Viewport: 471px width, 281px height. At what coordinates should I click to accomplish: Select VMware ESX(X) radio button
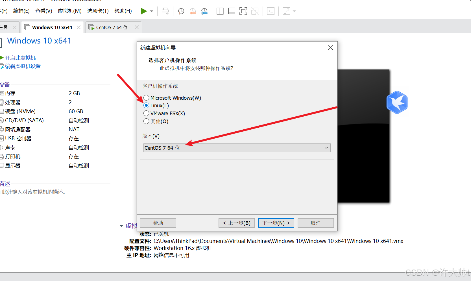coord(146,113)
